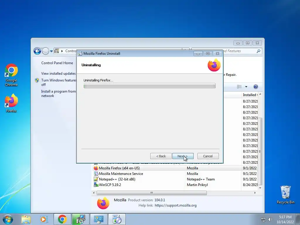Click vertical scrollbar down arrow in list
The width and height of the screenshot is (300, 225).
click(x=260, y=188)
